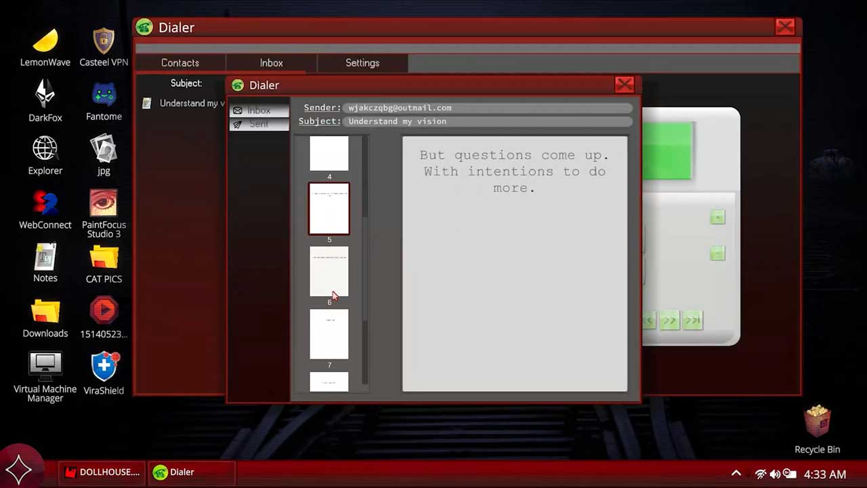Select the Inbox mail folder

tap(259, 110)
